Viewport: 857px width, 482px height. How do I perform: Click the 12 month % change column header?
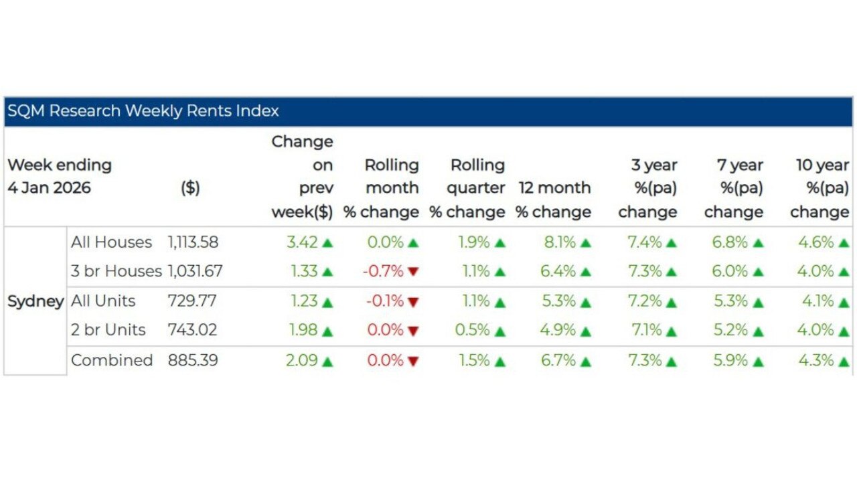point(554,200)
